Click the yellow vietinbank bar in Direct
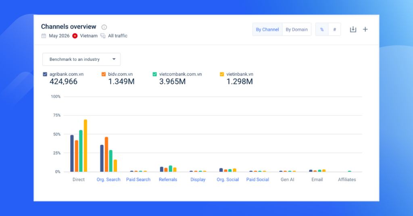Image resolution: width=413 pixels, height=216 pixels. click(86, 146)
